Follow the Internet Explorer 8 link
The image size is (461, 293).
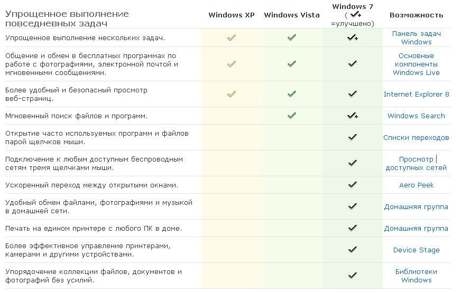pos(417,94)
